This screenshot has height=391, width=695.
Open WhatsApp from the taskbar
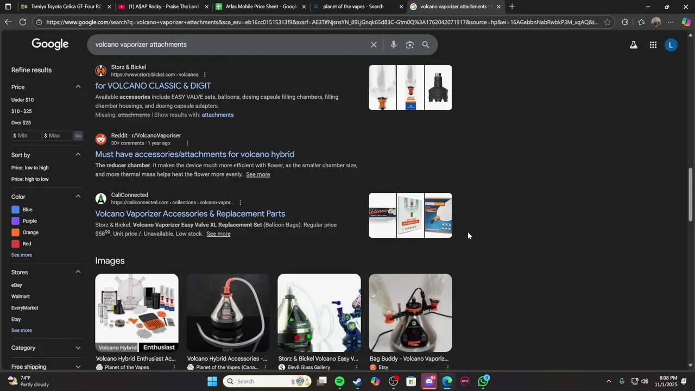click(x=483, y=381)
